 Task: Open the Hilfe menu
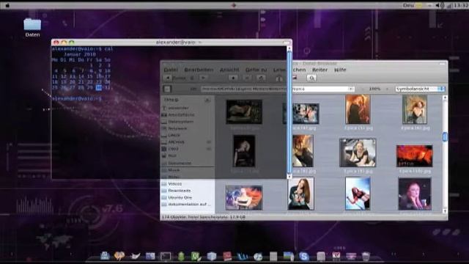pyautogui.click(x=340, y=70)
